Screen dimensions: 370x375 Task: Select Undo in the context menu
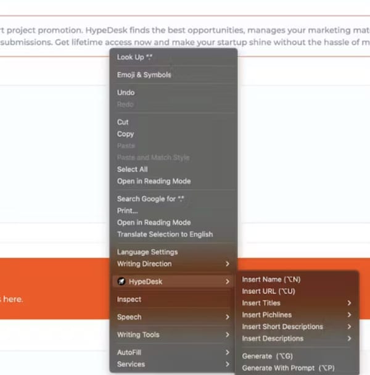[126, 93]
